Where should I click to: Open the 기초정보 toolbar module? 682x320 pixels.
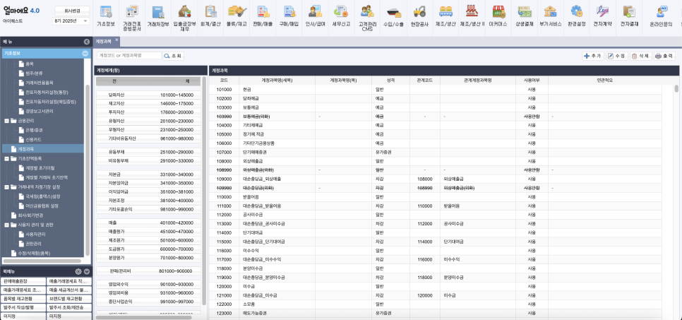click(106, 16)
